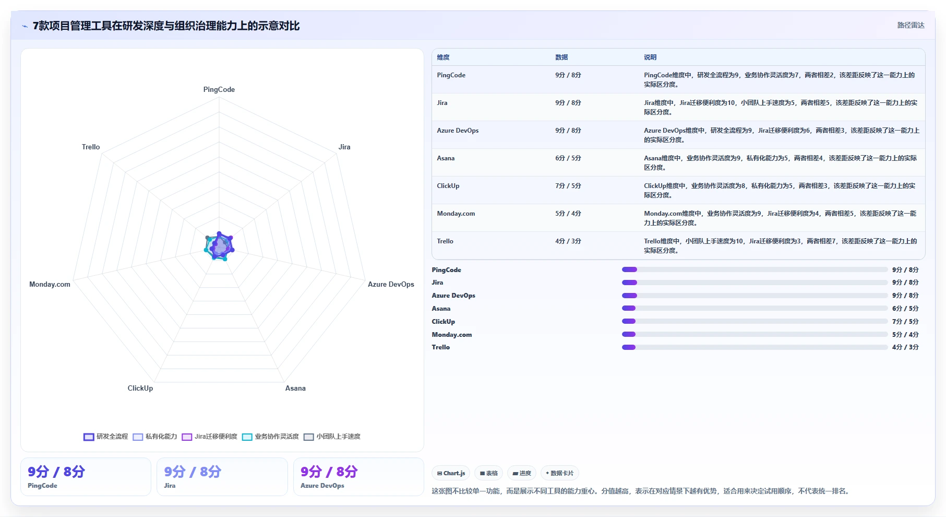Click the 4分 / 3分 cell in Trello table row
Image resolution: width=946 pixels, height=517 pixels.
(x=568, y=241)
